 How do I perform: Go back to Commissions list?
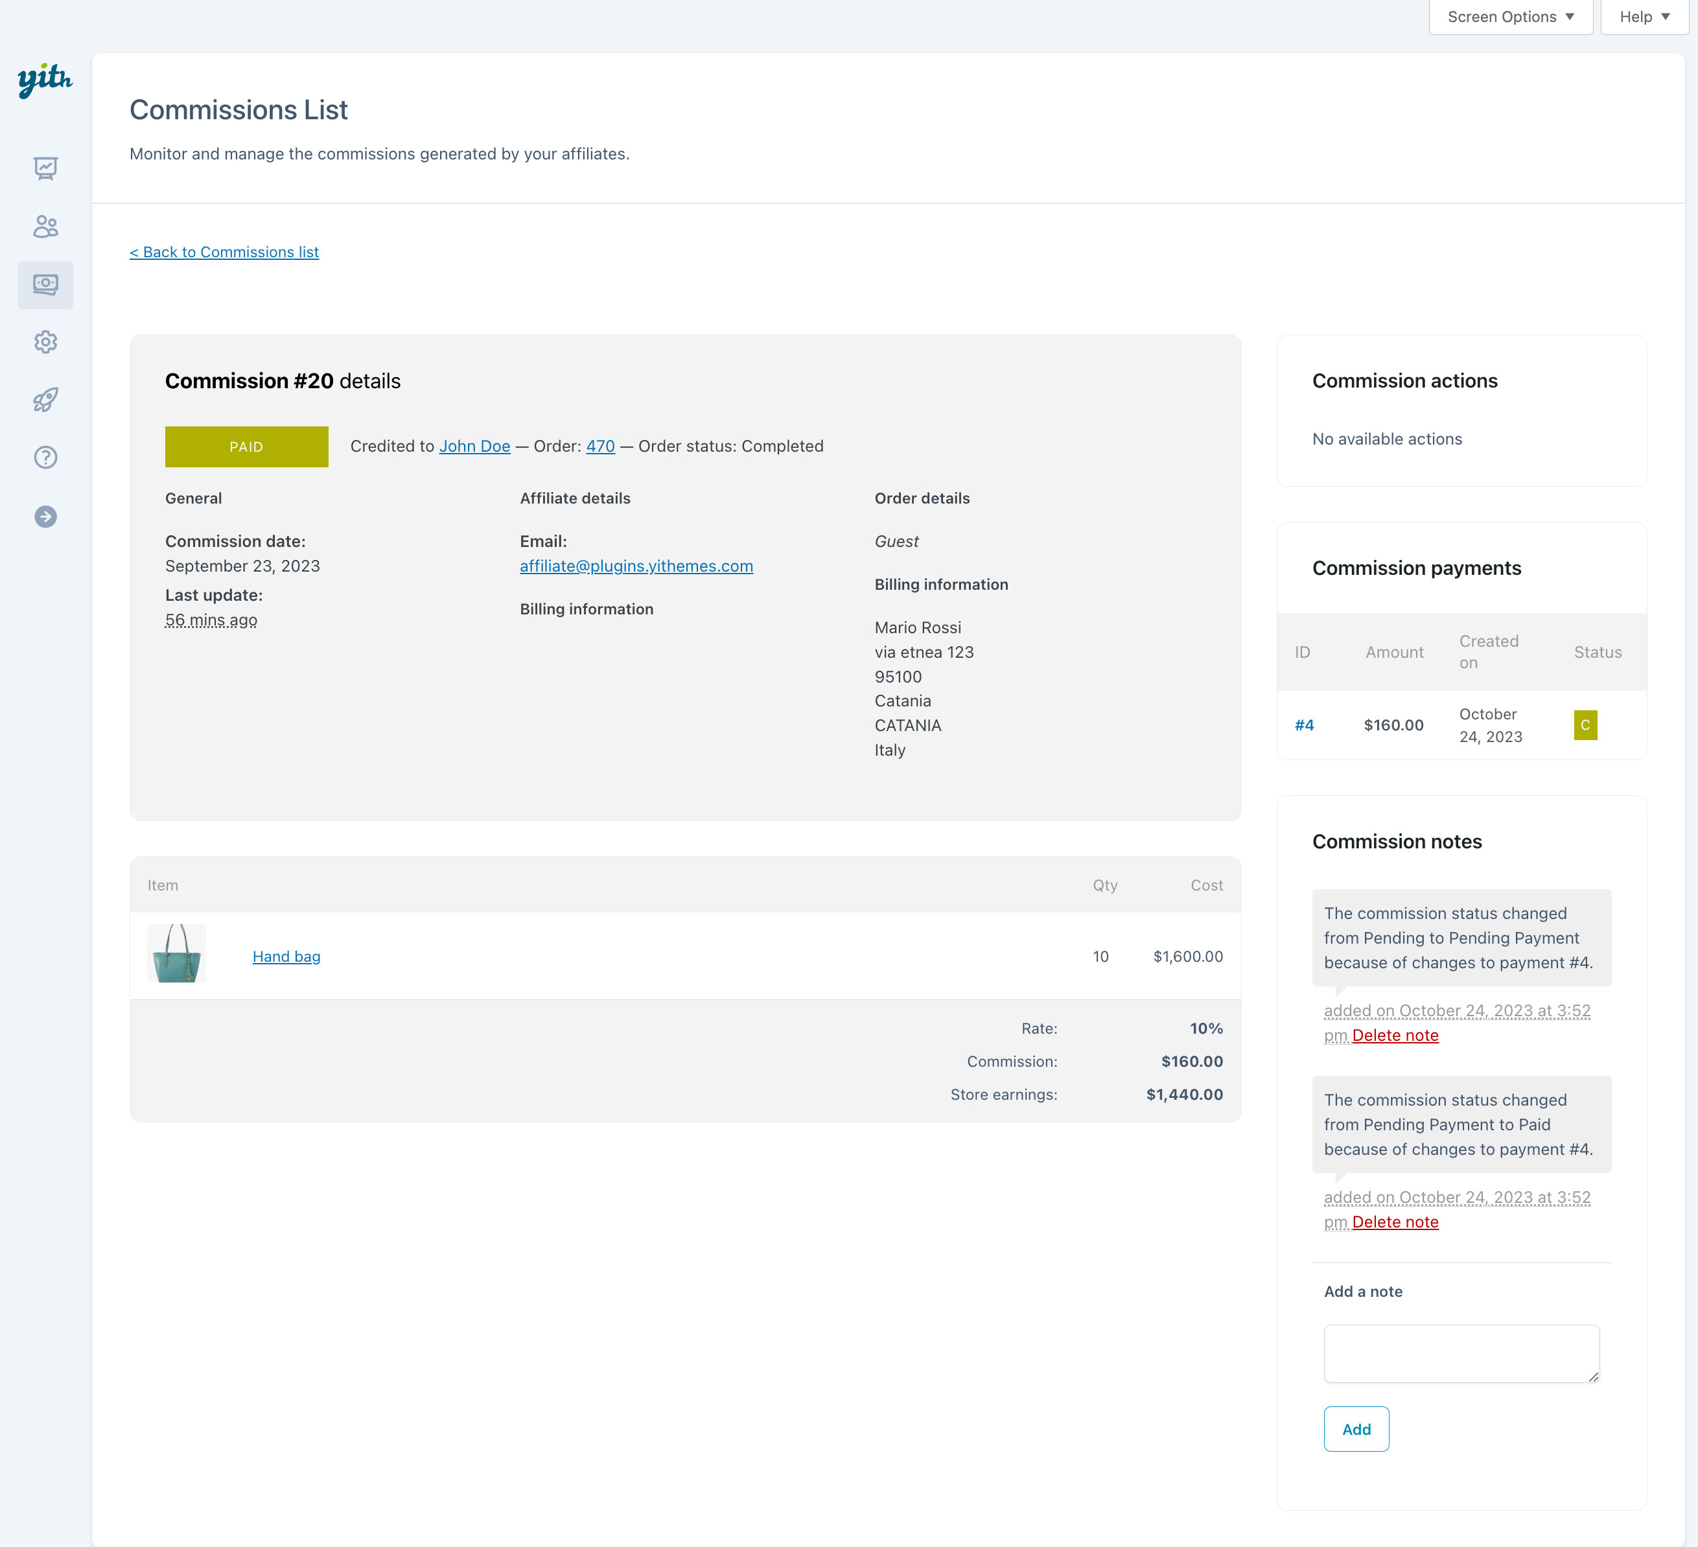click(224, 252)
